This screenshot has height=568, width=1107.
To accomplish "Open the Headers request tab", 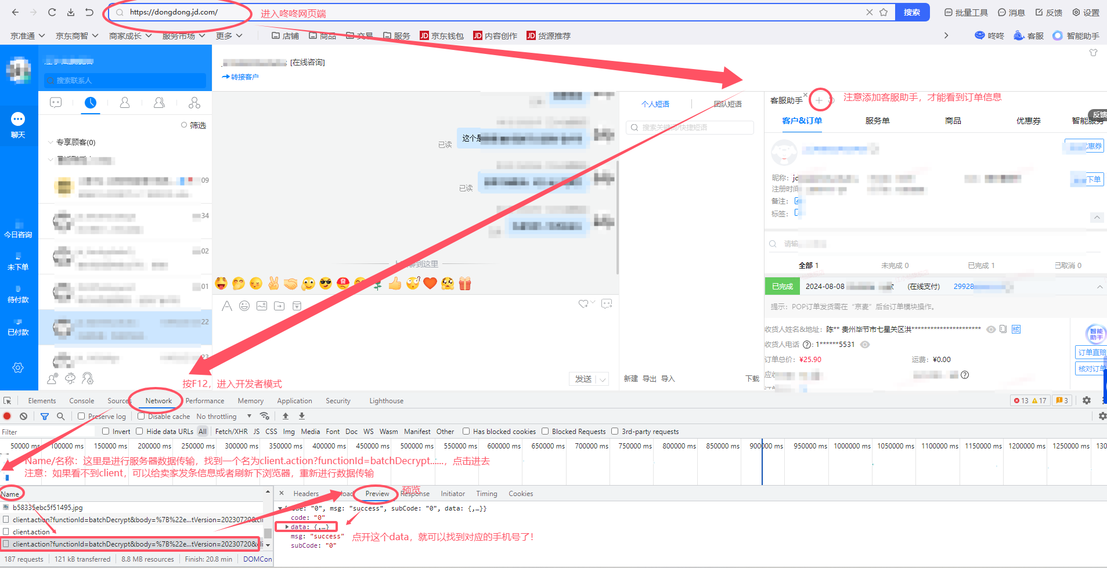I will [x=306, y=494].
